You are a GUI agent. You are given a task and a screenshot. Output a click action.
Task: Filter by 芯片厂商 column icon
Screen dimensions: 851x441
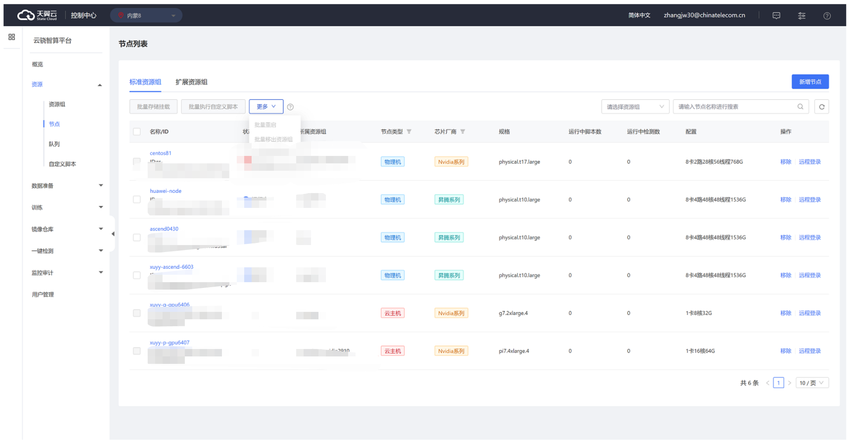(x=462, y=132)
